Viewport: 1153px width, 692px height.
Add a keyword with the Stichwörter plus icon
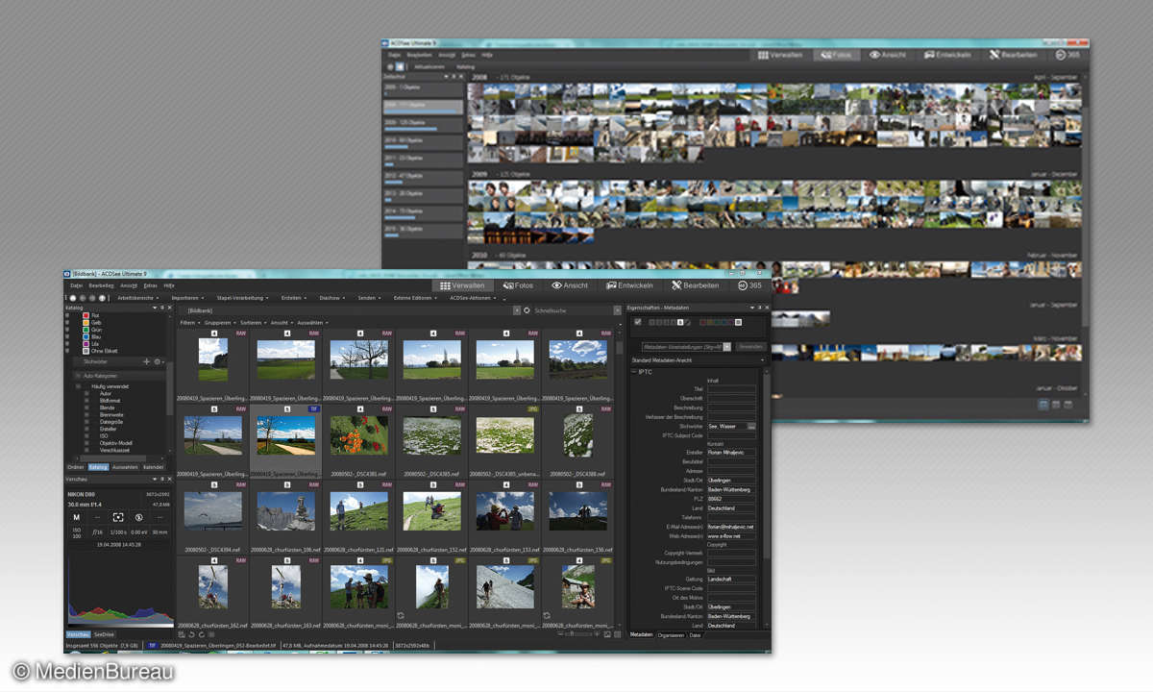(x=146, y=361)
